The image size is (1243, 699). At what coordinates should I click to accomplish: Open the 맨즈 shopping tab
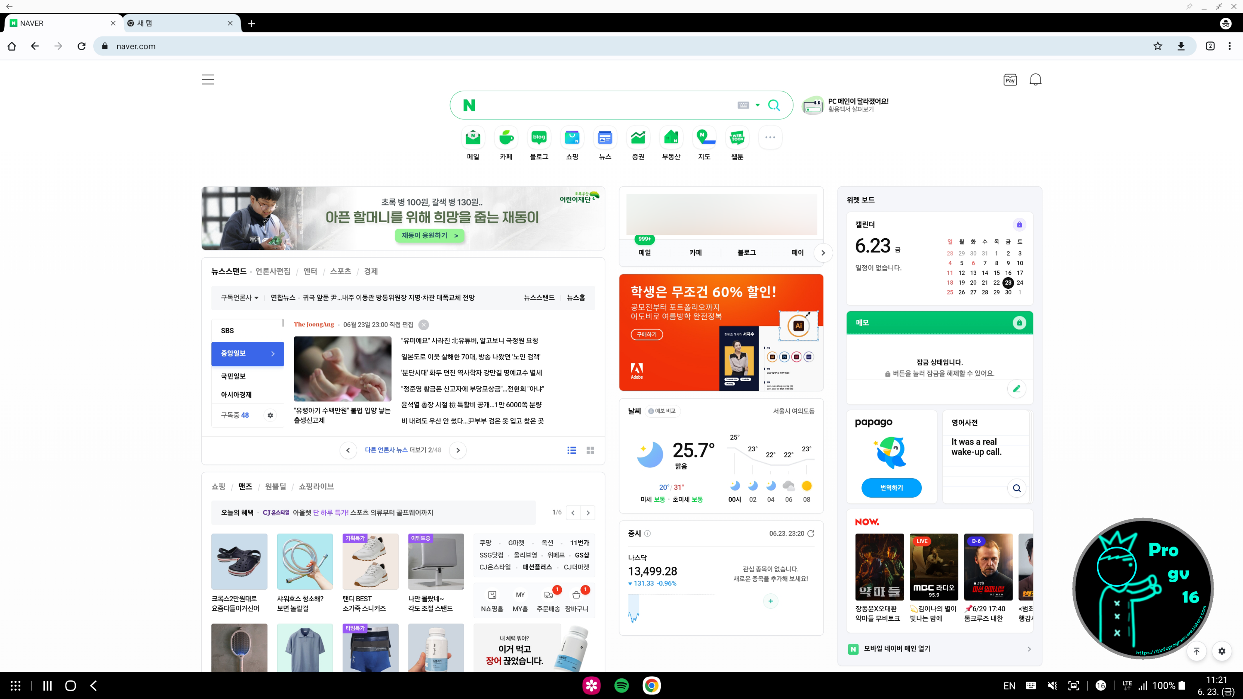pos(244,486)
